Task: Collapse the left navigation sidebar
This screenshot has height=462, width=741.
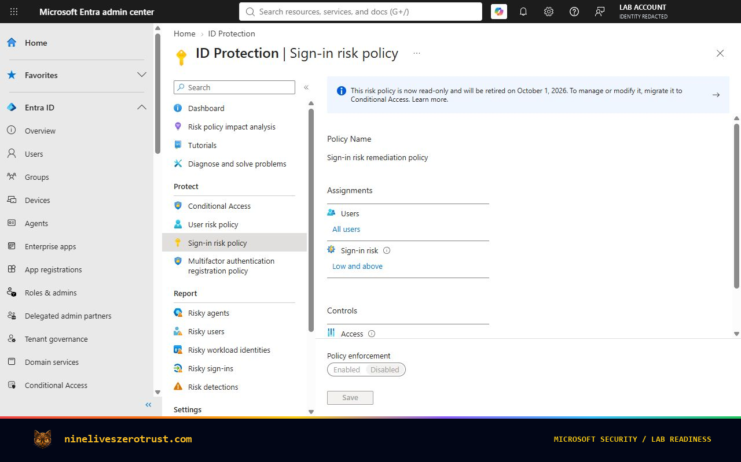Action: point(148,405)
